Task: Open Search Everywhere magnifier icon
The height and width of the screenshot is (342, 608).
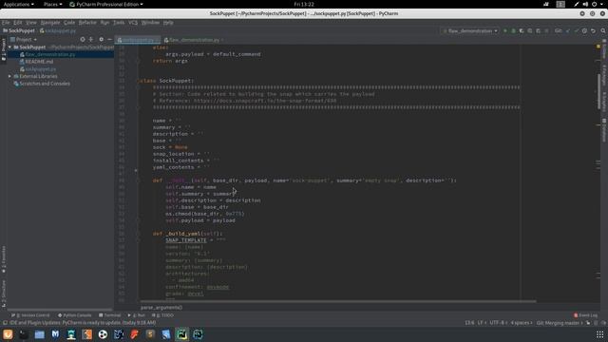Action: [603, 30]
